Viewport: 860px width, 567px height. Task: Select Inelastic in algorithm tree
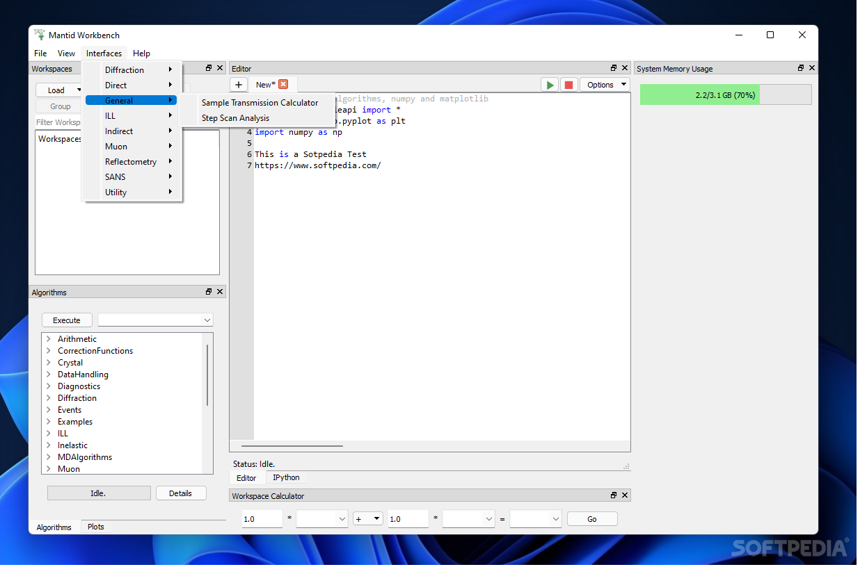coord(72,445)
